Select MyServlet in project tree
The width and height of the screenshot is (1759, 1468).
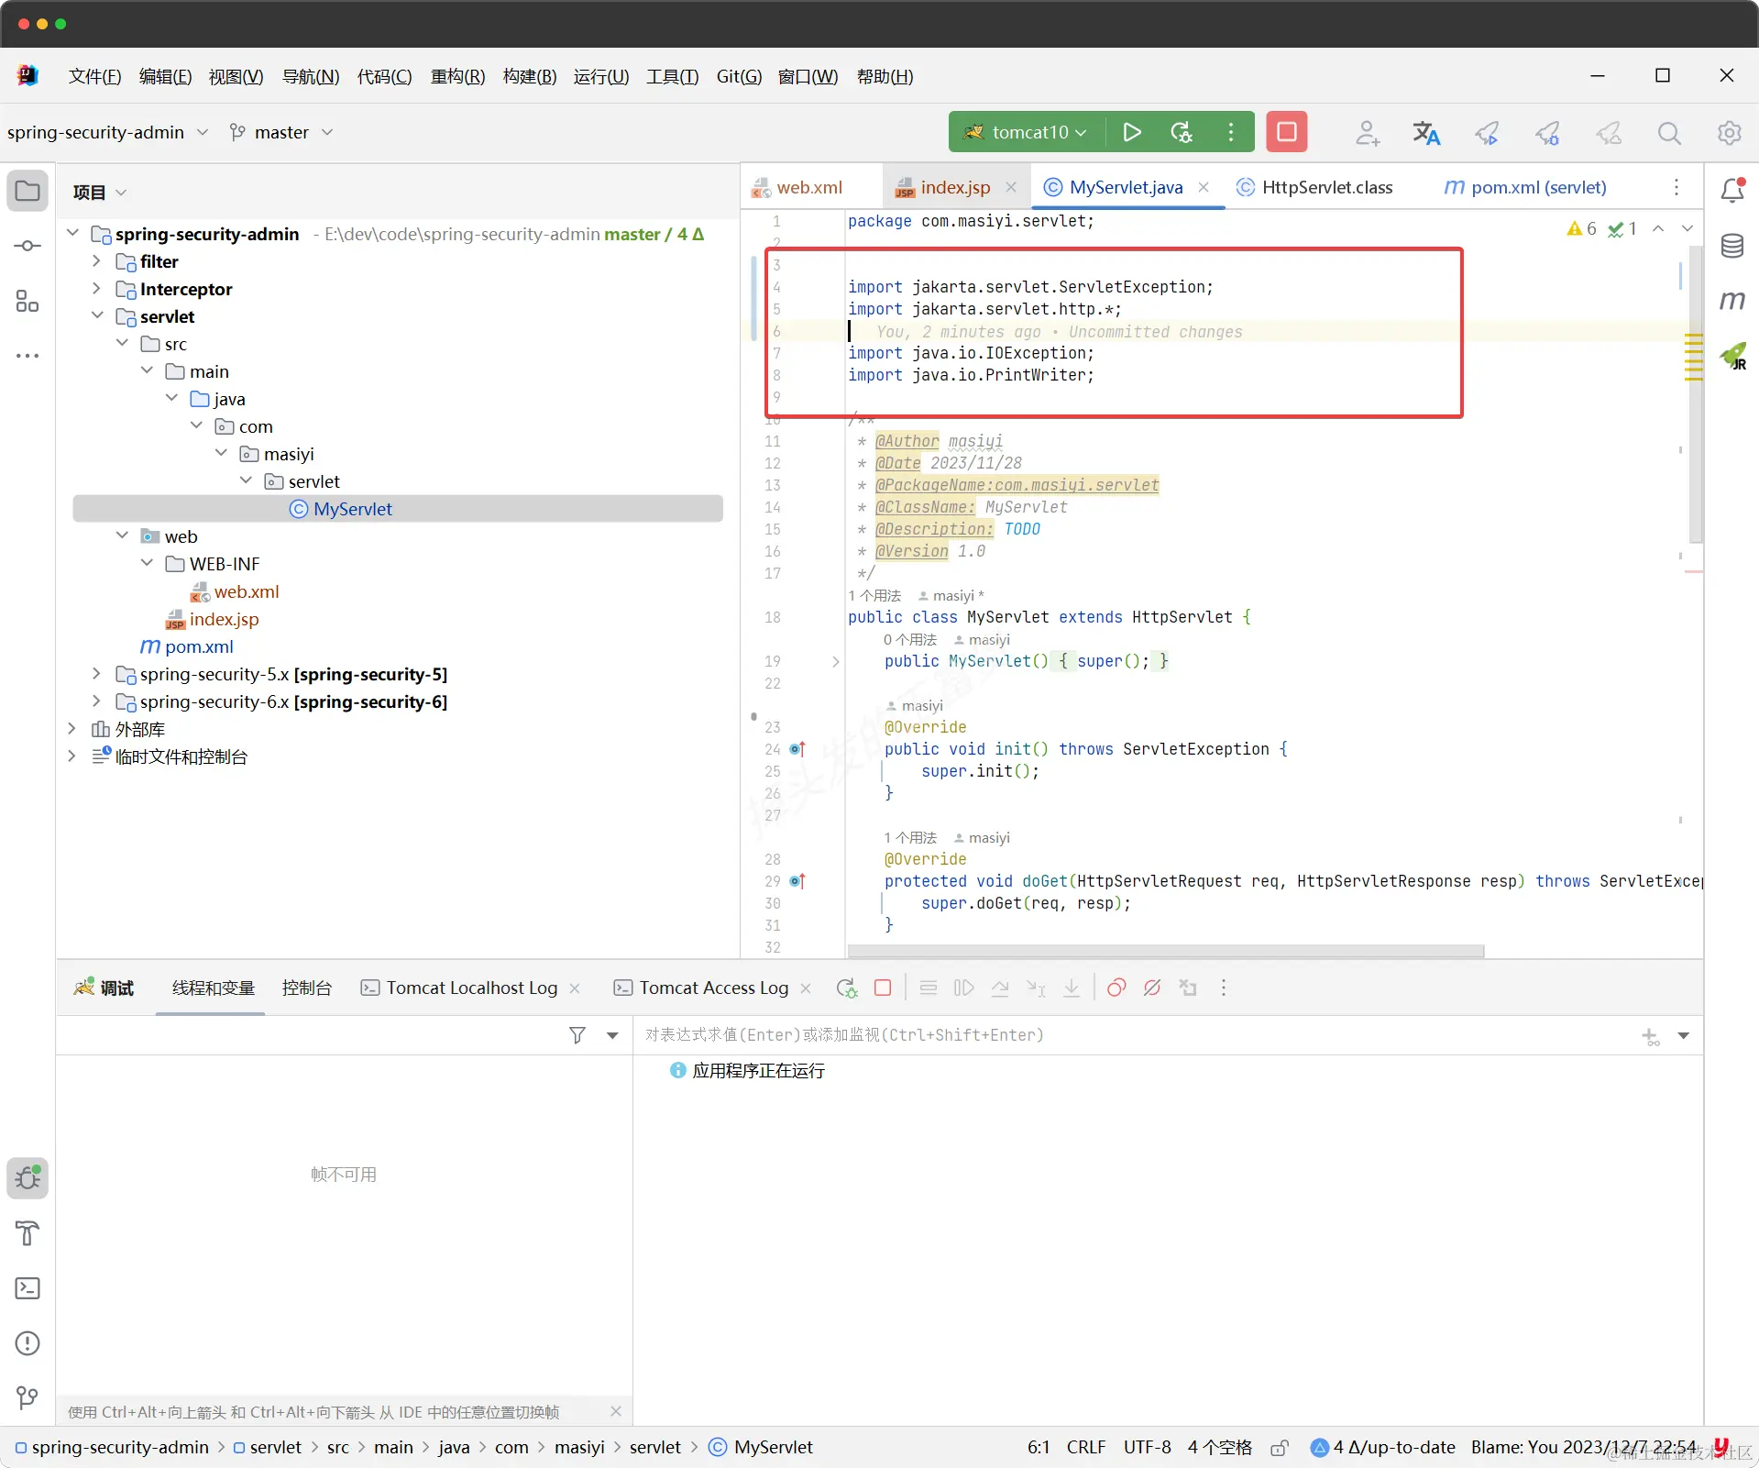pos(397,509)
